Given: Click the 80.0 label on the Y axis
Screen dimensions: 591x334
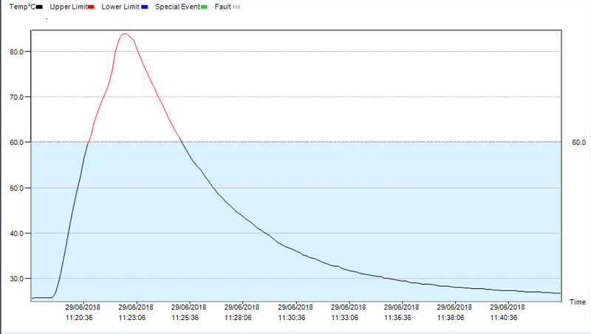Looking at the screenshot, I should click(x=16, y=52).
